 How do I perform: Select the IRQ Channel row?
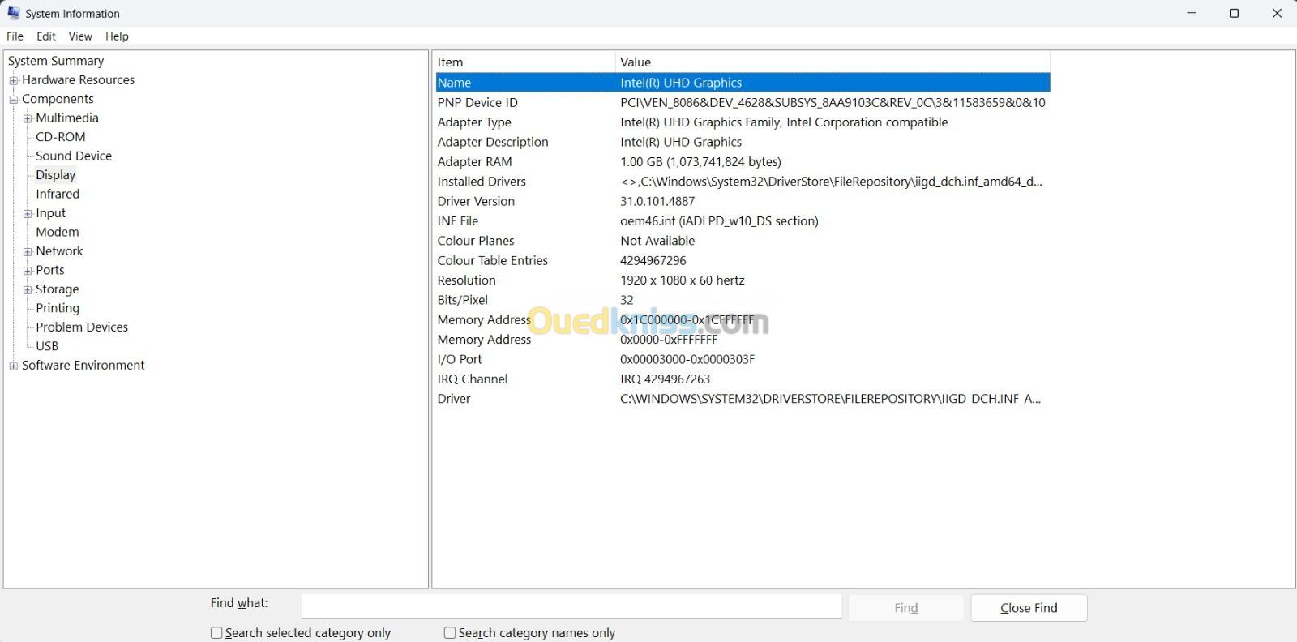pos(743,379)
